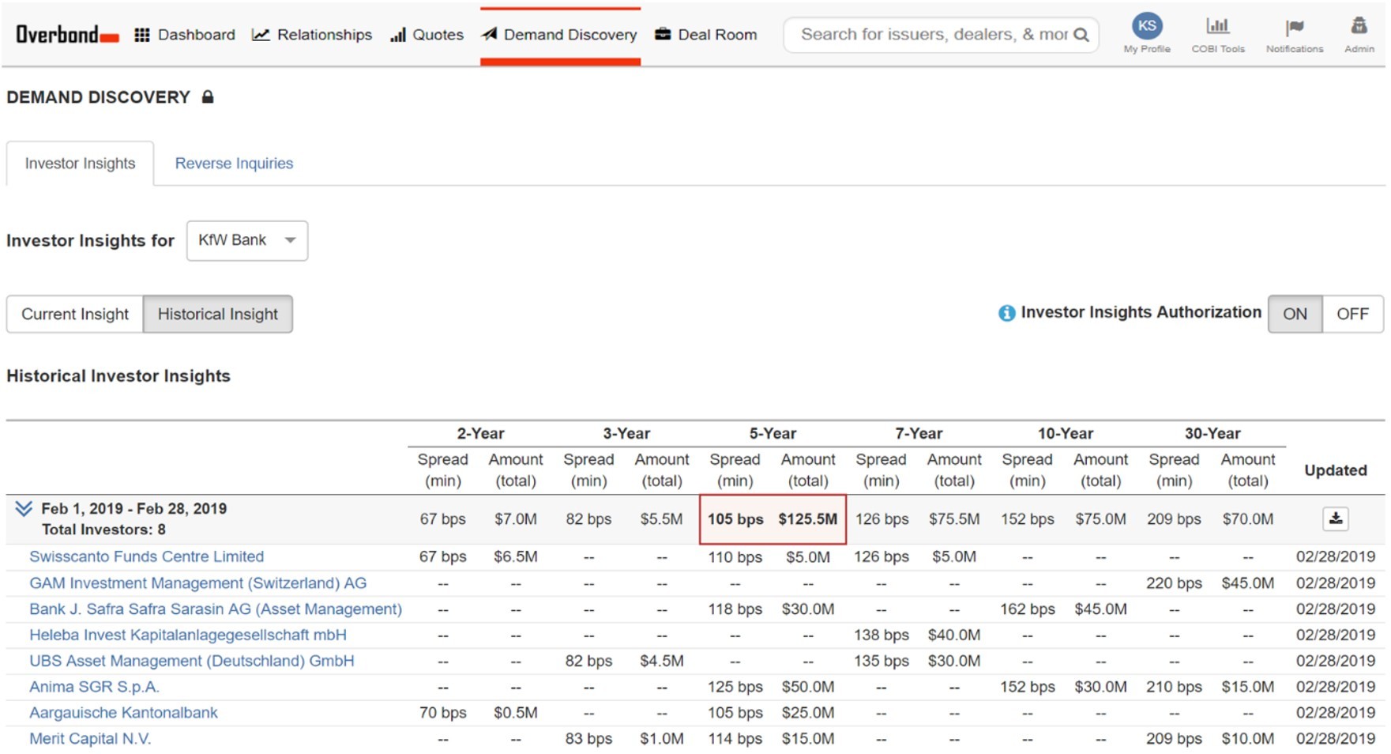Click the $125.5M summary amount cell
This screenshot has height=754, width=1391.
pyautogui.click(x=808, y=519)
